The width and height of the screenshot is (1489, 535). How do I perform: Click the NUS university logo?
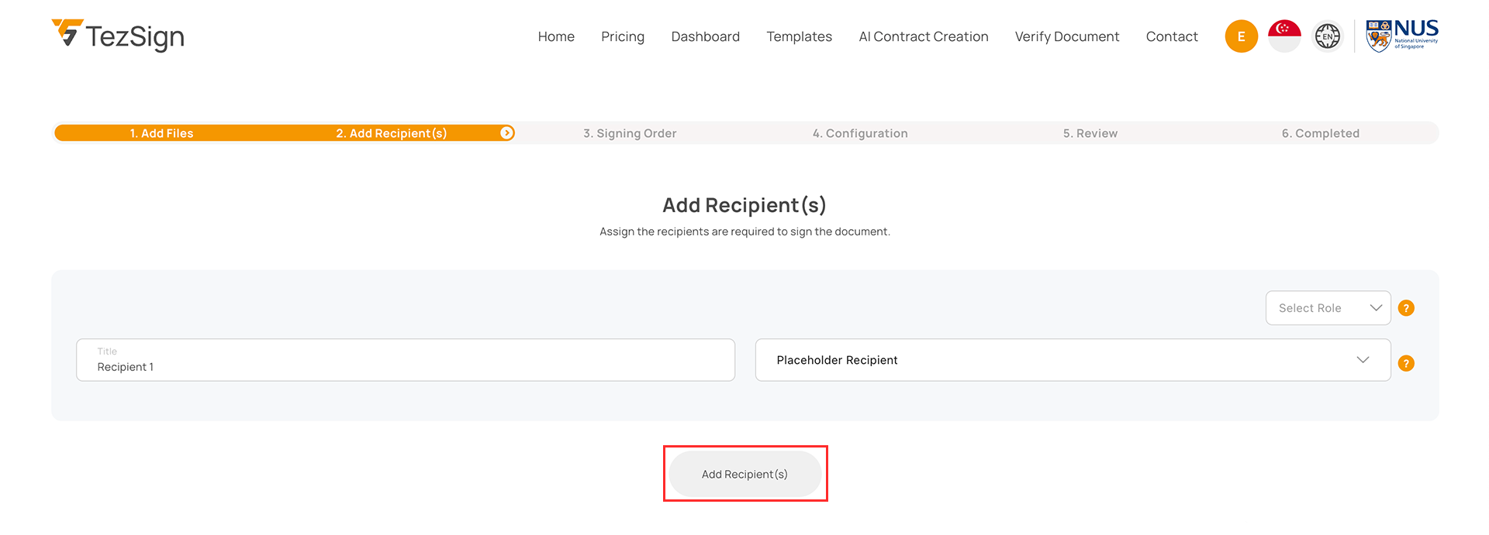pos(1401,36)
